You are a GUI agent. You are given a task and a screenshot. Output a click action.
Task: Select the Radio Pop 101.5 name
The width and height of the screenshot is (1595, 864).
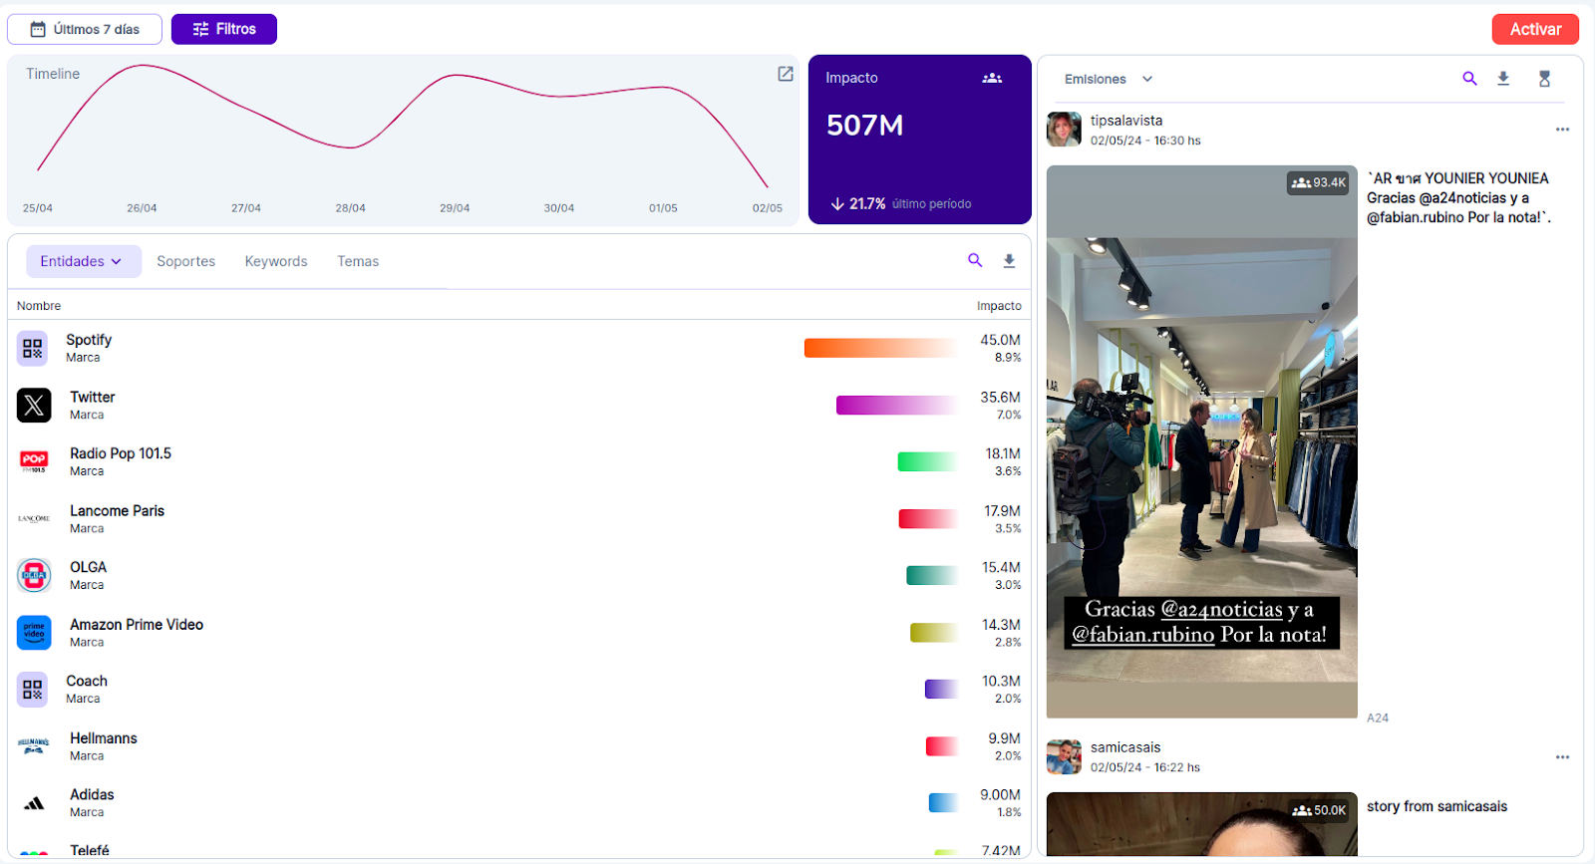click(121, 453)
